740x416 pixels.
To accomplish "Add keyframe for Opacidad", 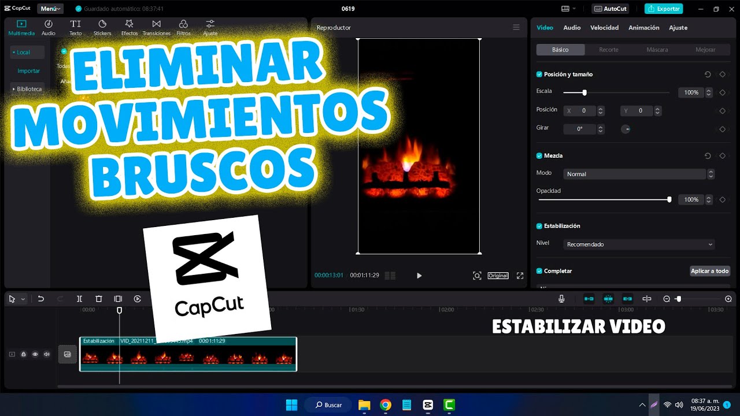I will [x=722, y=200].
